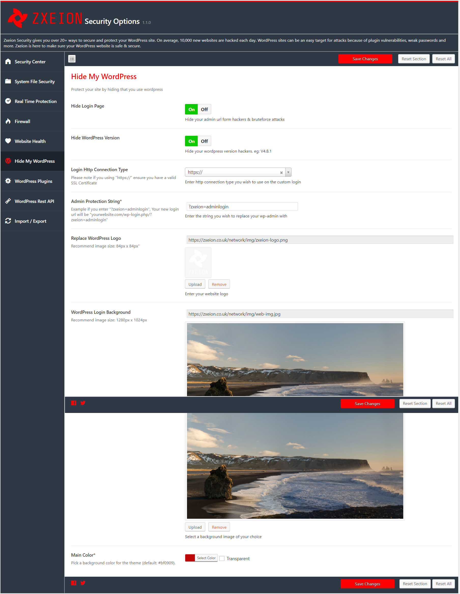Click the "1.1.0" version number
This screenshot has height=594, width=460.
click(x=147, y=23)
